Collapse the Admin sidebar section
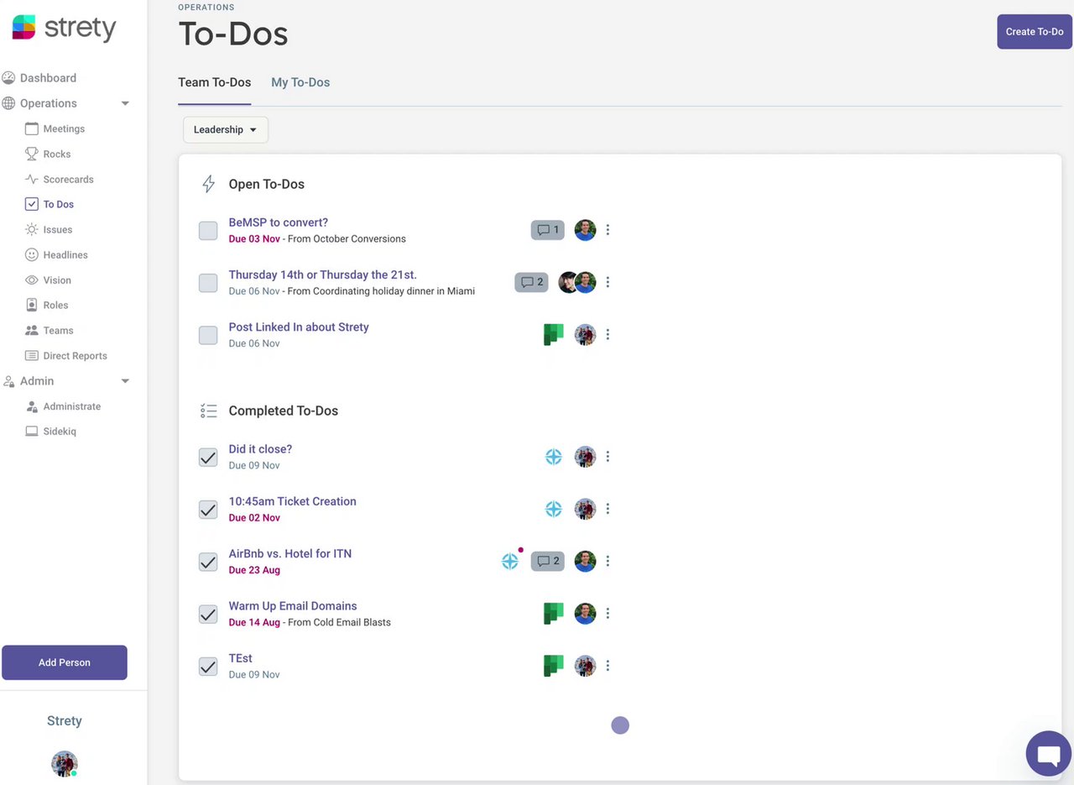Screen dimensions: 1074x785 (125, 381)
